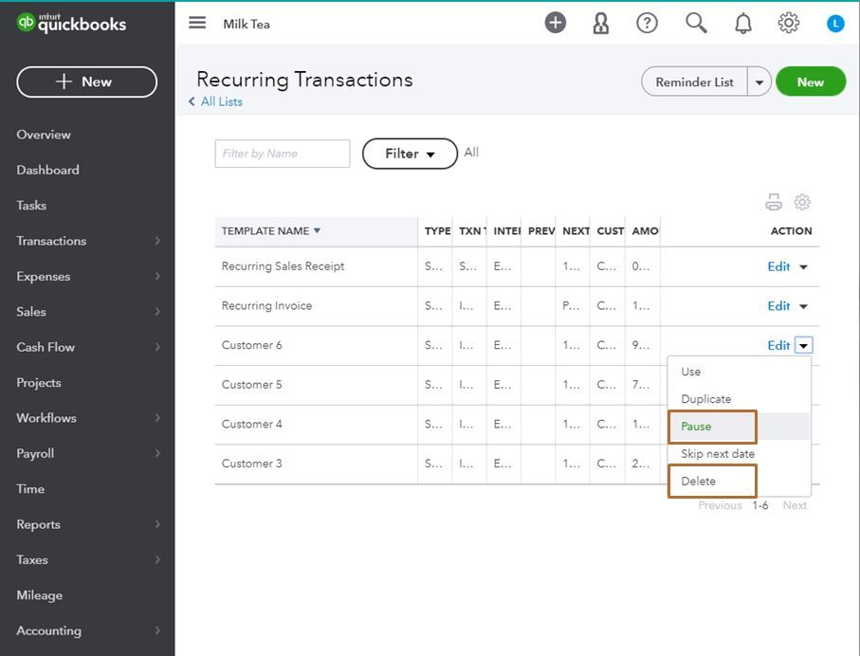
Task: Close the Customer 6 action dropdown arrow
Action: click(803, 346)
